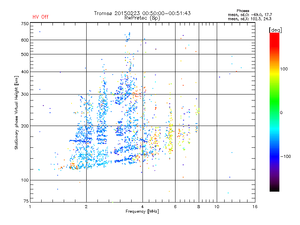The height and width of the screenshot is (225, 300).
Task: Click the y-axis '75' tick label
Action: coord(26,201)
